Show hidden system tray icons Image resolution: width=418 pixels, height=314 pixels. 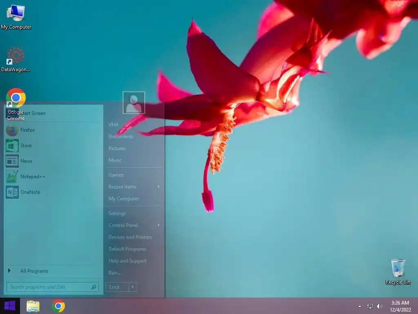pyautogui.click(x=360, y=306)
